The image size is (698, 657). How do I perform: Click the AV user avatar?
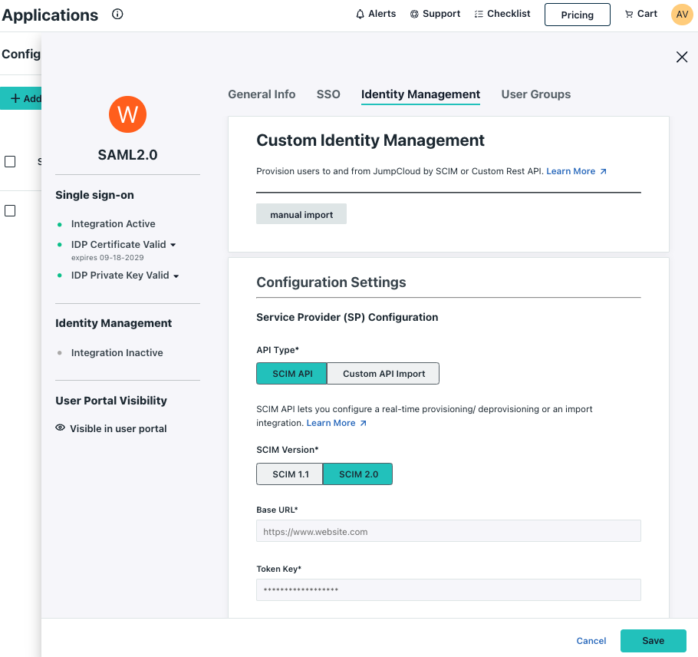(682, 15)
